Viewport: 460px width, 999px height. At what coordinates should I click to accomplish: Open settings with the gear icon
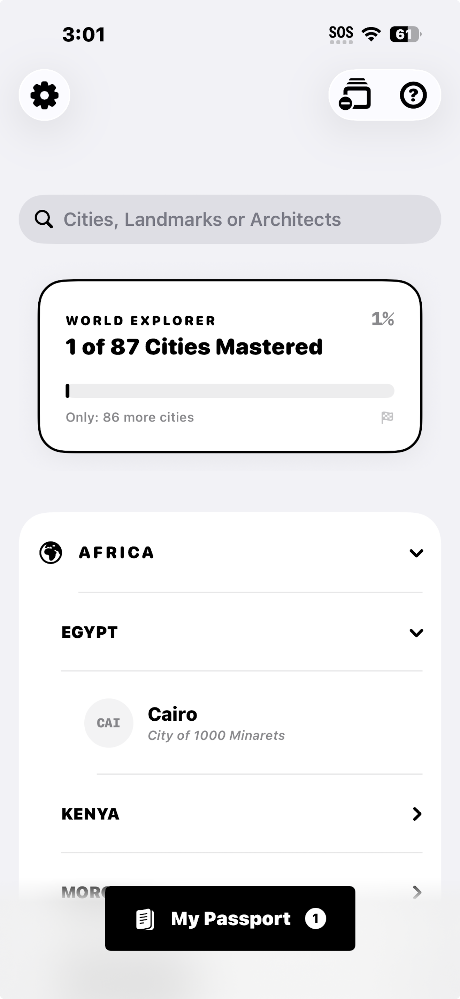(x=45, y=95)
